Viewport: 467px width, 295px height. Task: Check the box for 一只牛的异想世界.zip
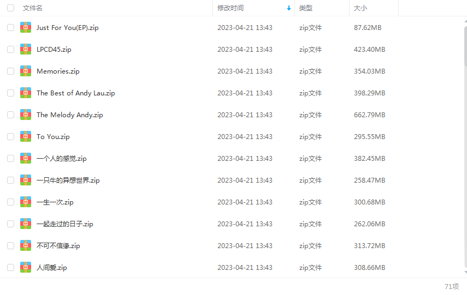[11, 180]
